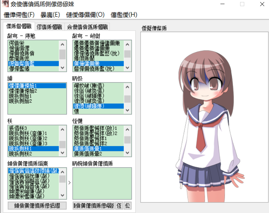Click the small 壓 move-down button
Image resolution: width=269 pixels, height=213 pixels.
point(127,206)
